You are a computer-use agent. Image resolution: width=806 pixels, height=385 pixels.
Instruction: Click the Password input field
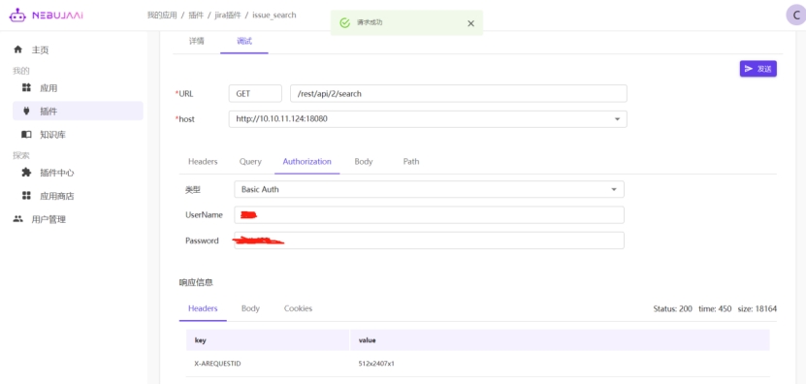tap(430, 241)
